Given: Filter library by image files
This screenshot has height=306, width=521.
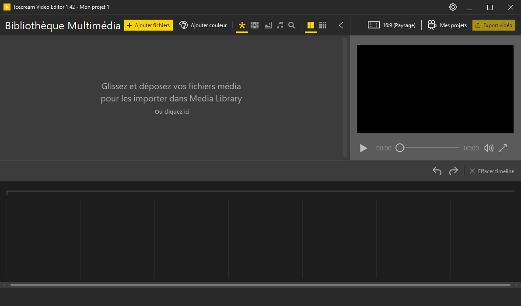Looking at the screenshot, I should [x=268, y=25].
